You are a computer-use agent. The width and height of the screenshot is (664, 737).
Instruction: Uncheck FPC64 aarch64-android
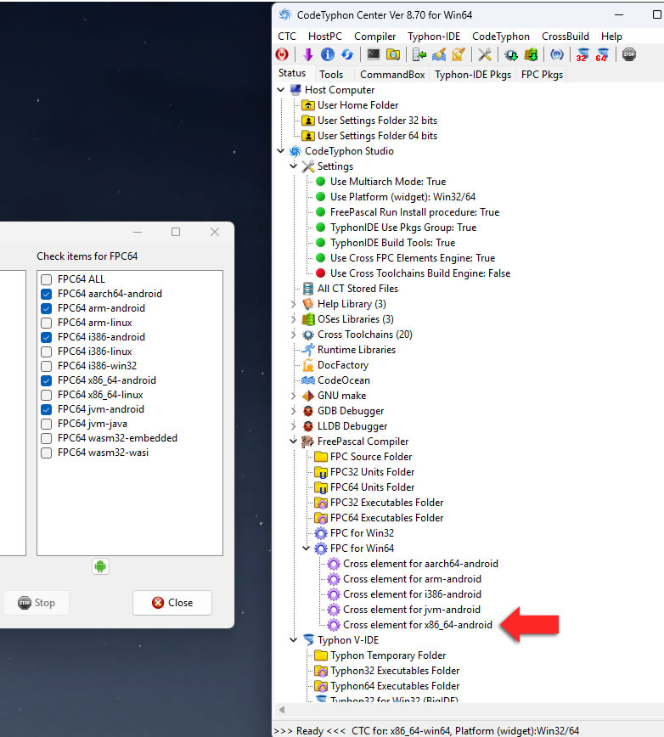click(46, 295)
